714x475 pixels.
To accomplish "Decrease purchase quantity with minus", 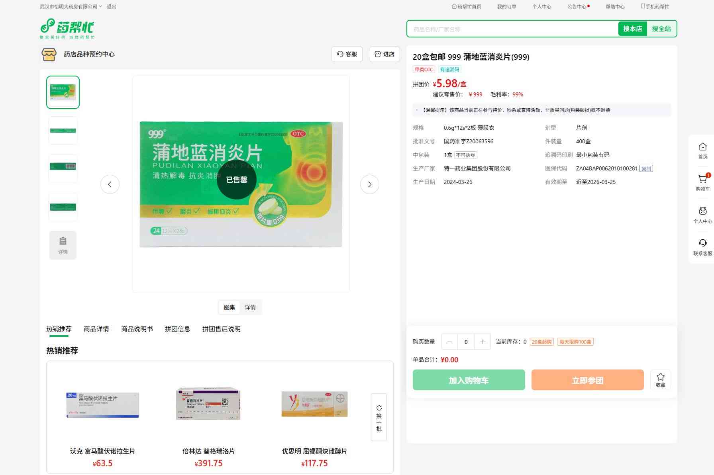I will (449, 342).
